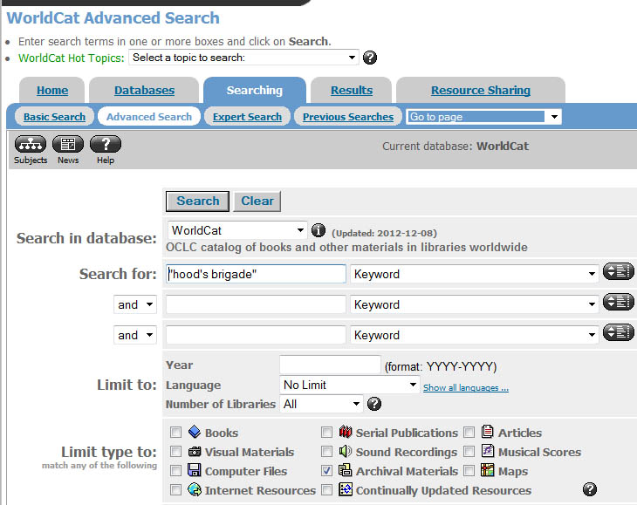Check the Computer Files checkbox
This screenshot has height=505, width=637.
click(176, 470)
